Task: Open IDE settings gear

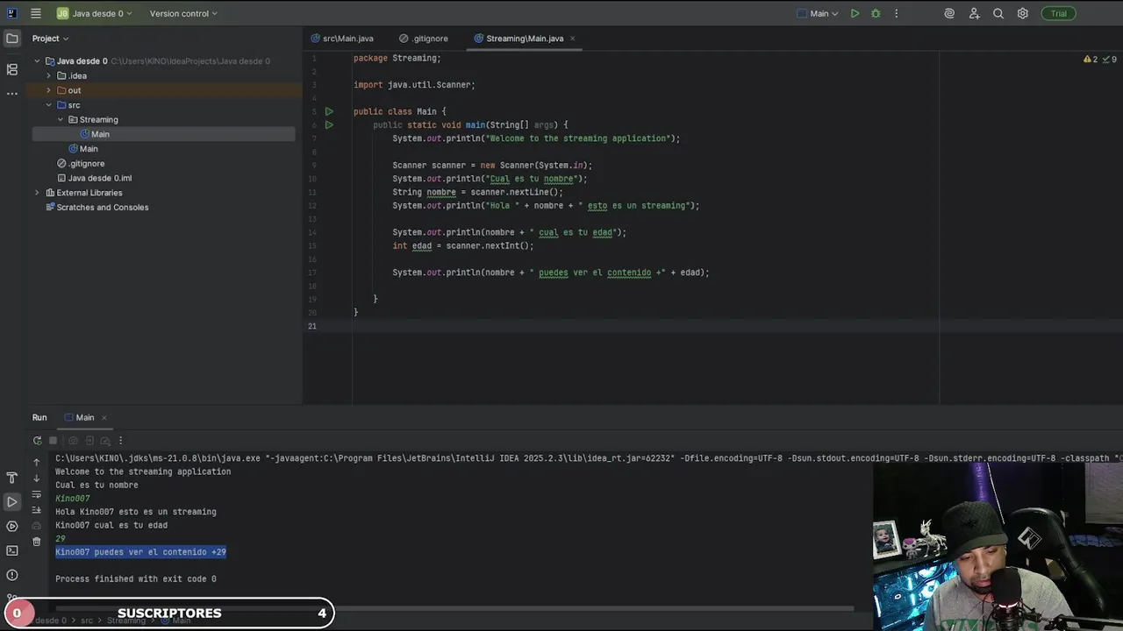Action: pyautogui.click(x=1023, y=13)
